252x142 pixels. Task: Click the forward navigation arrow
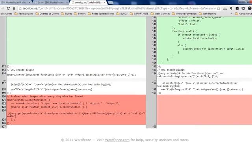[x=3, y=8]
